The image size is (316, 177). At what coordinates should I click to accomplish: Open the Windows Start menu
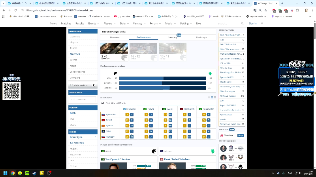pos(6,173)
